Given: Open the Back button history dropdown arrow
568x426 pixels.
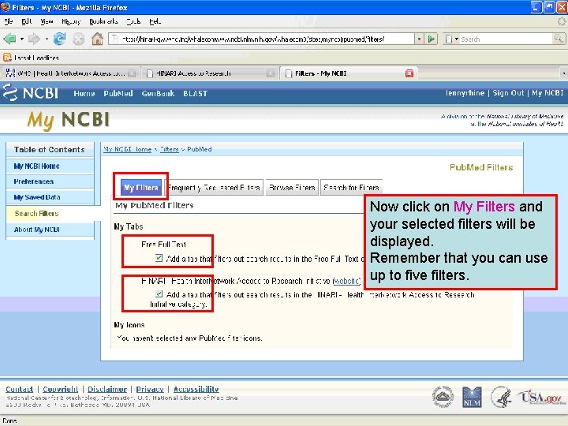Looking at the screenshot, I should [x=22, y=39].
